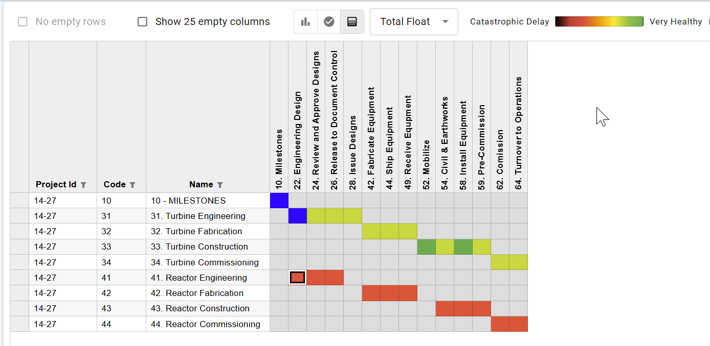Screen dimensions: 710x346
Task: Click the Project Id column filter icon
Action: [83, 185]
